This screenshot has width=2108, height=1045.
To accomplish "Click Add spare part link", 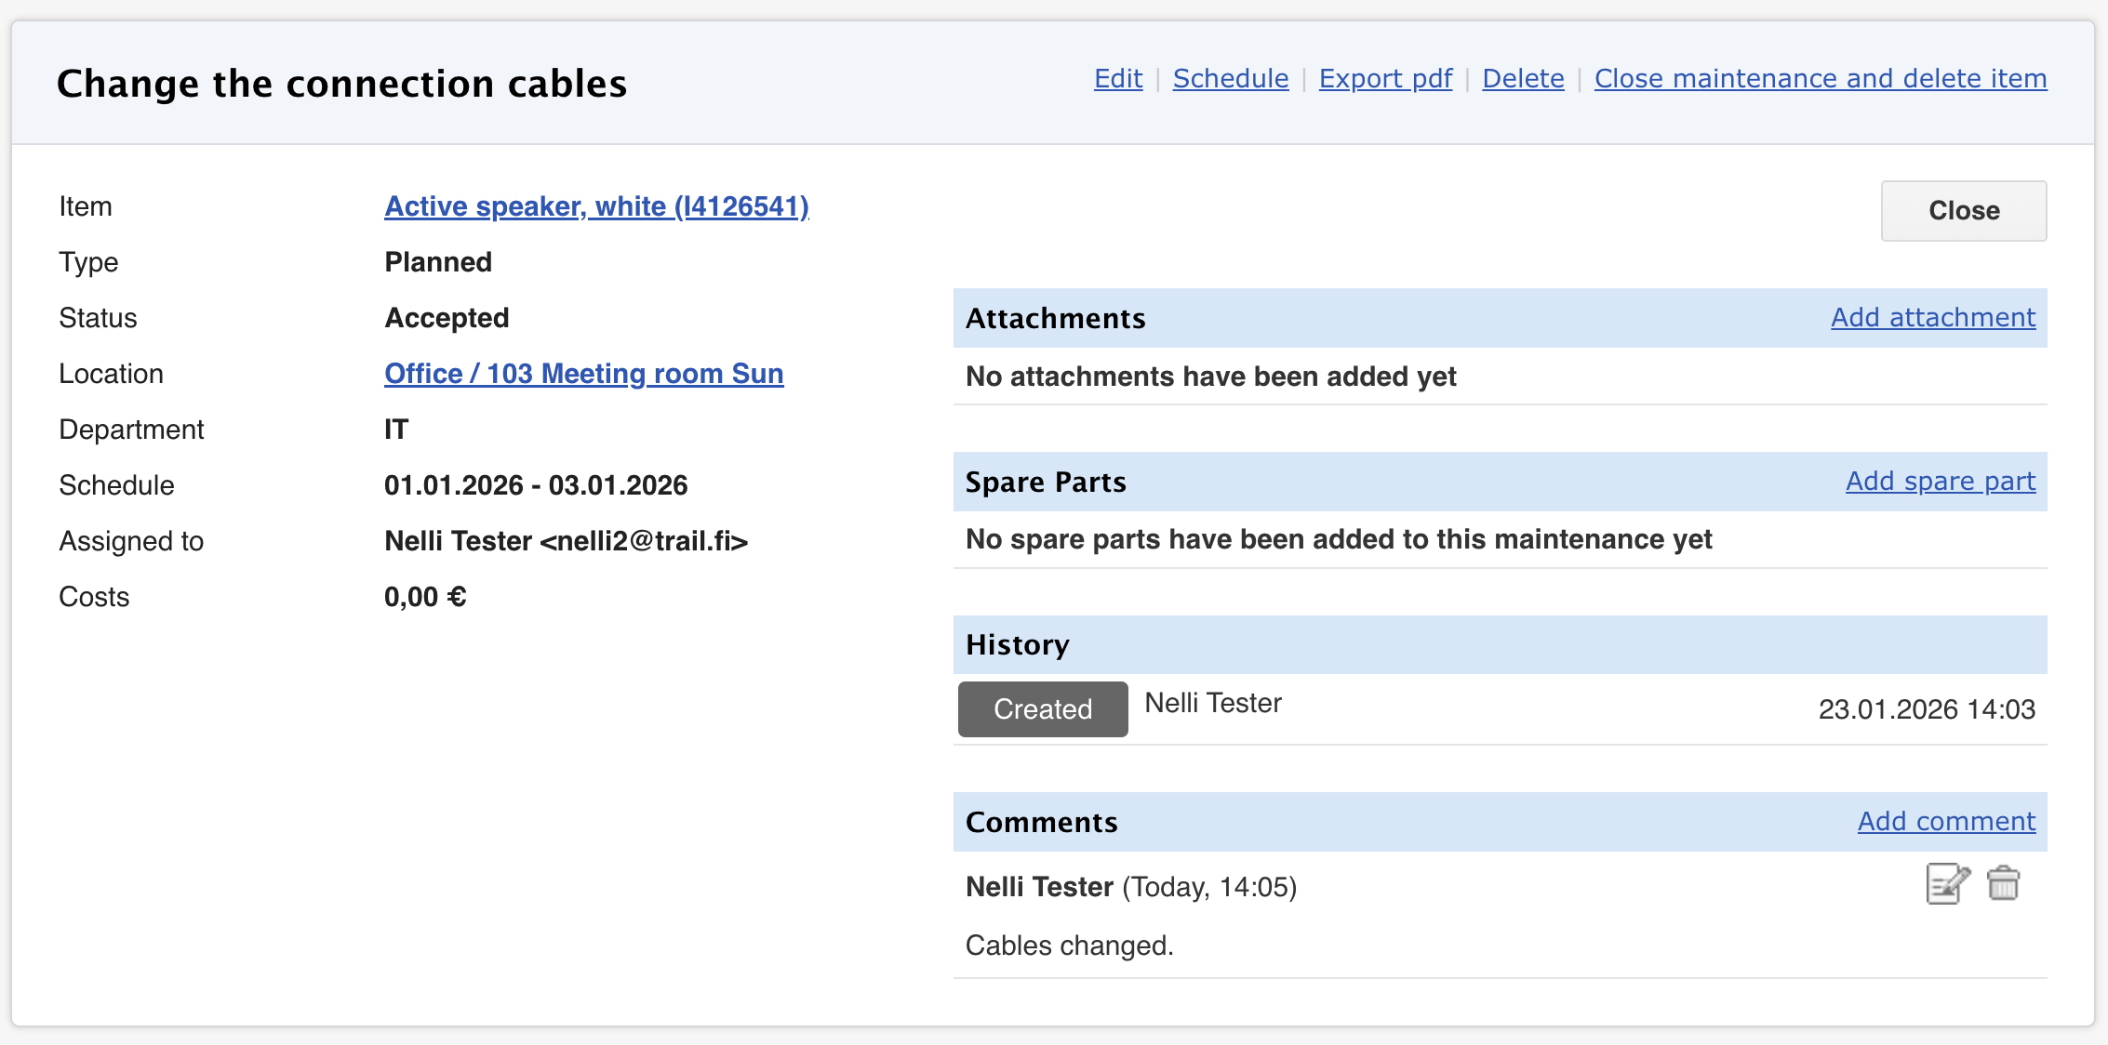I will click(x=1940, y=482).
